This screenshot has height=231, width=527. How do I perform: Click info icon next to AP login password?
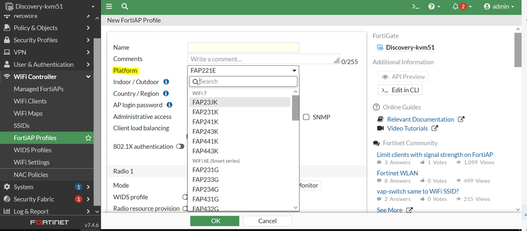click(x=169, y=105)
